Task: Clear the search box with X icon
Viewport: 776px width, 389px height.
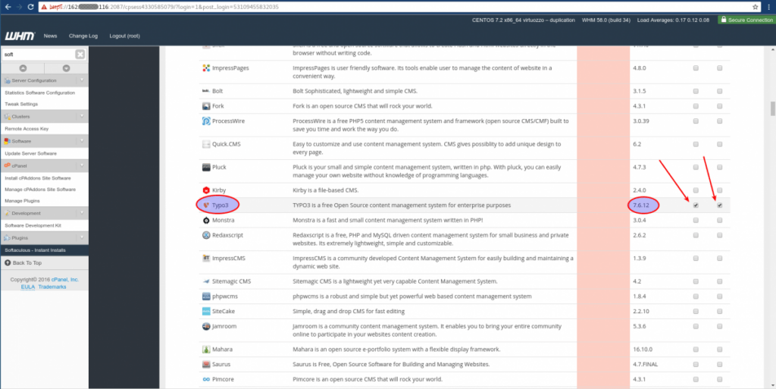Action: click(80, 55)
